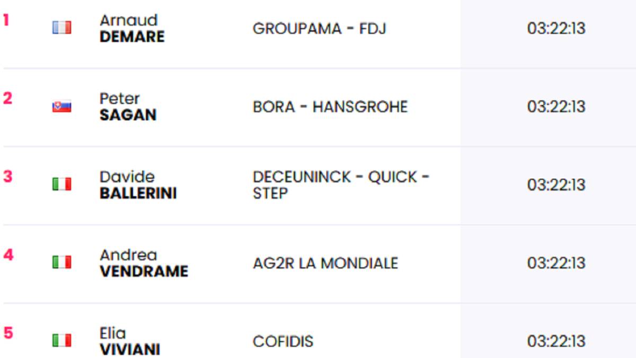Select rider name Davide BALLERINI
The image size is (636, 358).
138,185
